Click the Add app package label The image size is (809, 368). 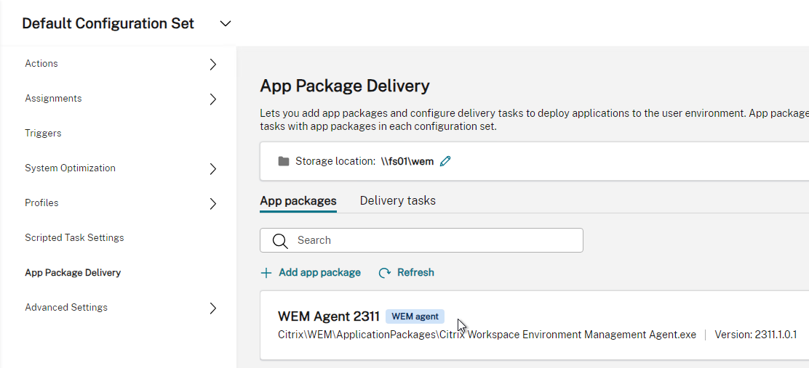click(319, 272)
